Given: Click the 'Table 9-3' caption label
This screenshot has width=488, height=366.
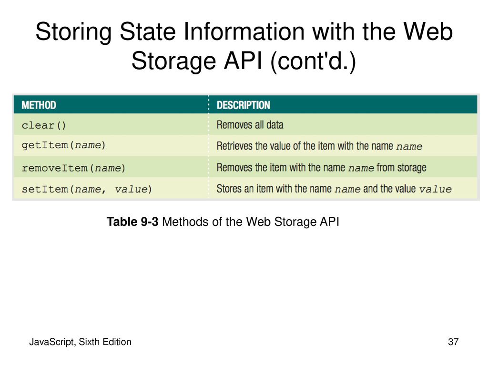Looking at the screenshot, I should (132, 222).
